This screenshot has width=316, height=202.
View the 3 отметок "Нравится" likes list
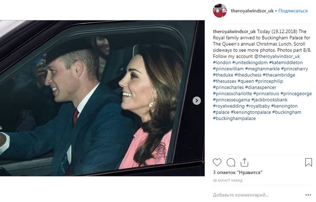[x=238, y=173]
